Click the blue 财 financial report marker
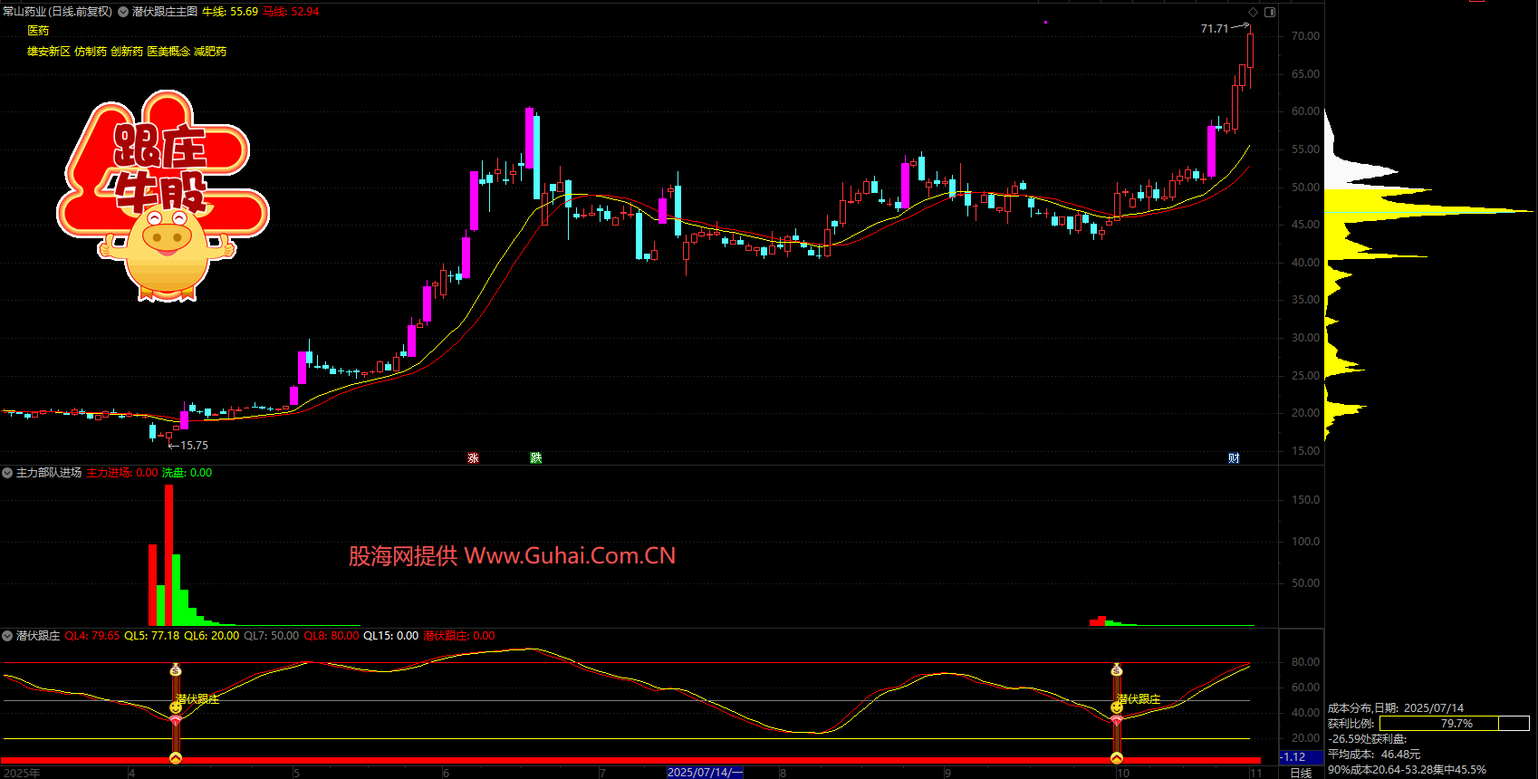Viewport: 1538px width, 779px height. point(1234,457)
